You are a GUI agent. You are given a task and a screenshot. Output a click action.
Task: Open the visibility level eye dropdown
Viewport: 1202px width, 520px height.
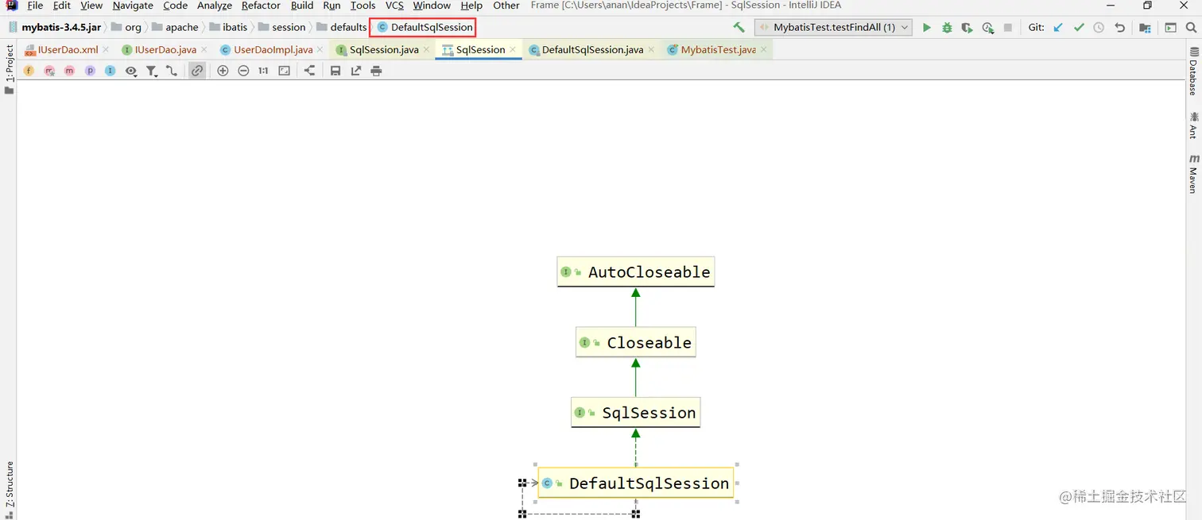click(131, 71)
